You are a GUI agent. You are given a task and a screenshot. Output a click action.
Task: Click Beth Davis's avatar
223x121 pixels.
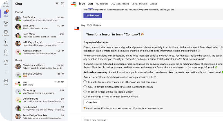point(18,27)
